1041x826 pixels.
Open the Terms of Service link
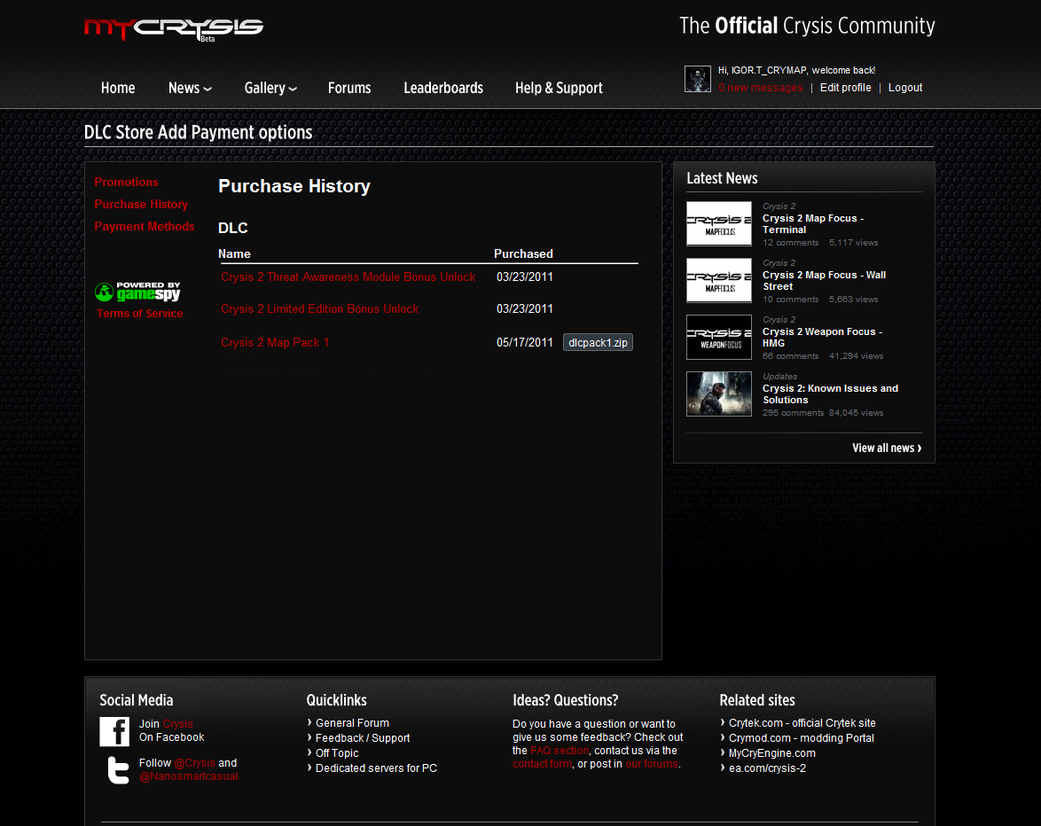[139, 313]
